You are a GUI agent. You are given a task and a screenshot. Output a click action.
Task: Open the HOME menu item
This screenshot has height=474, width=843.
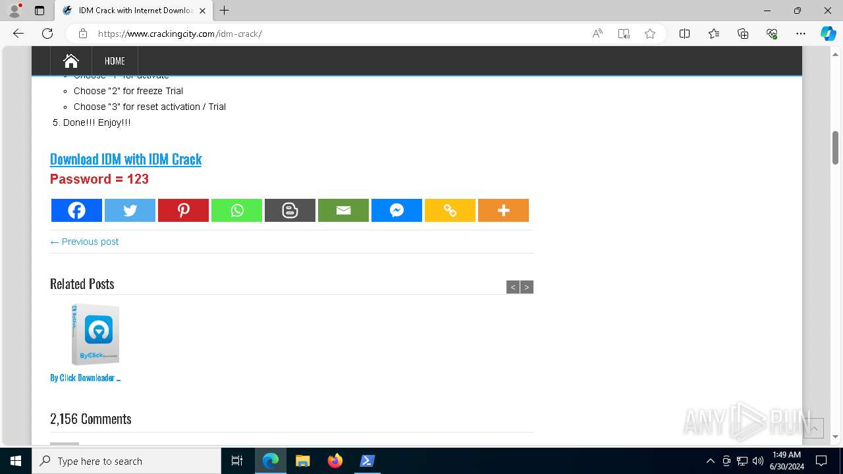(x=115, y=61)
